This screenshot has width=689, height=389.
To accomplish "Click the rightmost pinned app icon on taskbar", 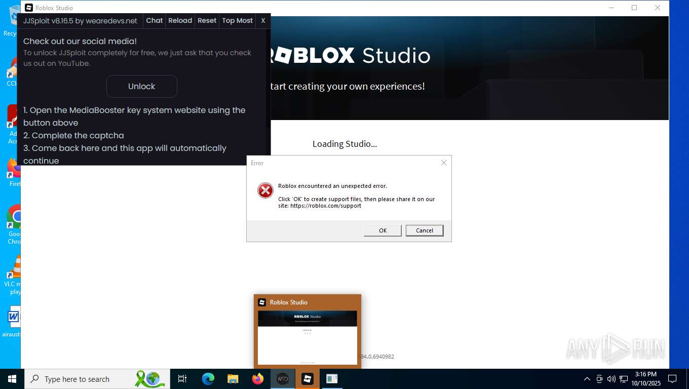I will [332, 379].
